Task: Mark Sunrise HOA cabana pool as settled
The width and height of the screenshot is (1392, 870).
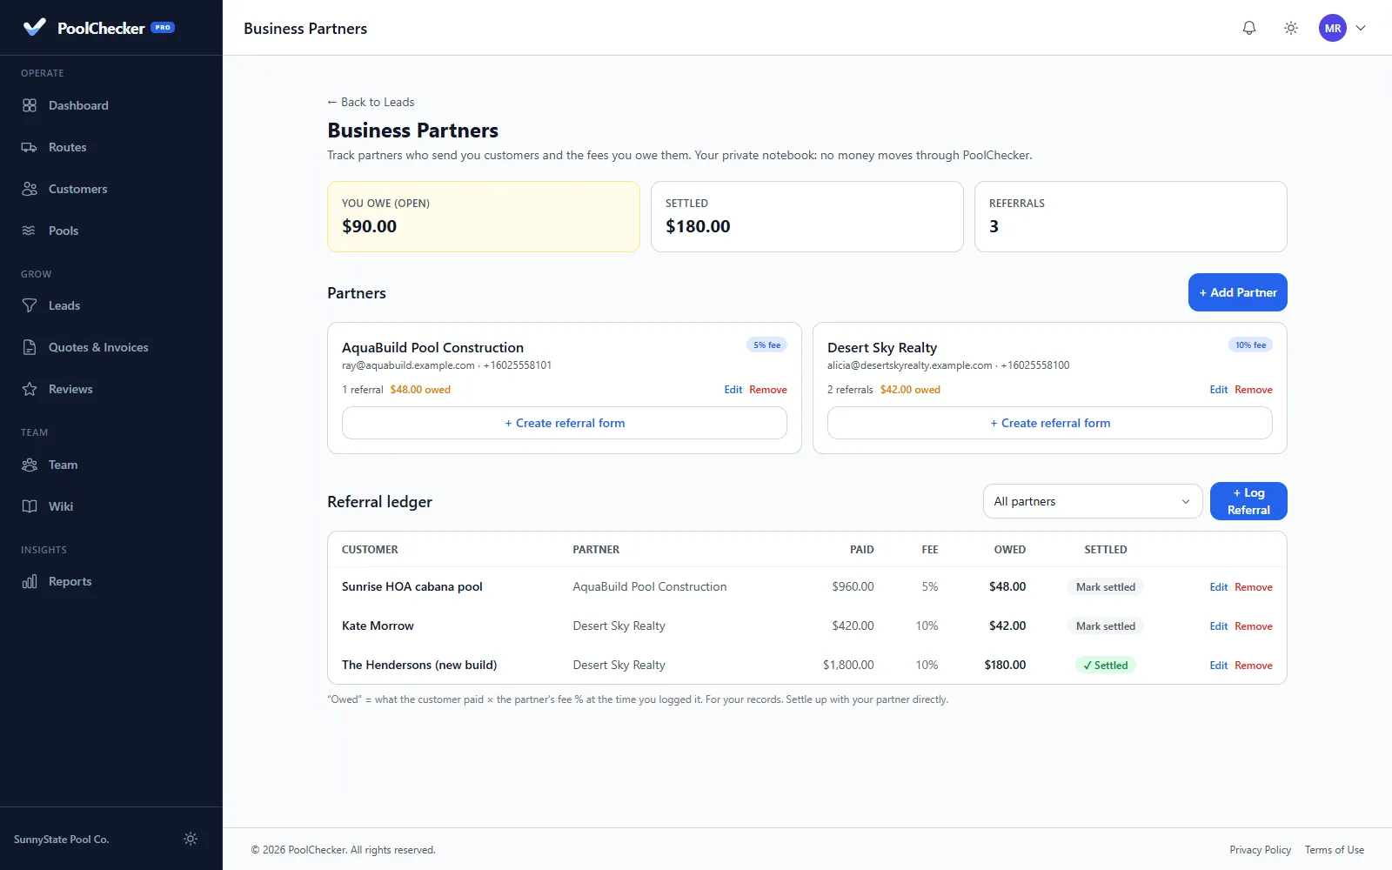Action: click(1106, 587)
